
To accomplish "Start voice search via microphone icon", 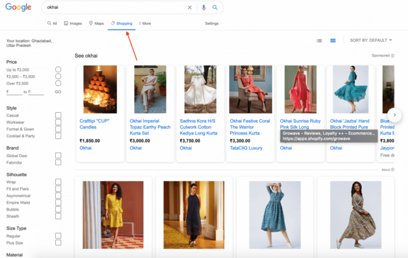I will point(204,7).
